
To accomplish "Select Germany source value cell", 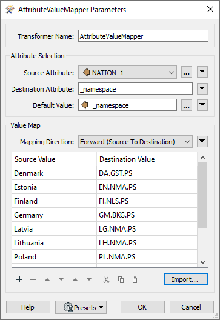I will click(x=54, y=215).
